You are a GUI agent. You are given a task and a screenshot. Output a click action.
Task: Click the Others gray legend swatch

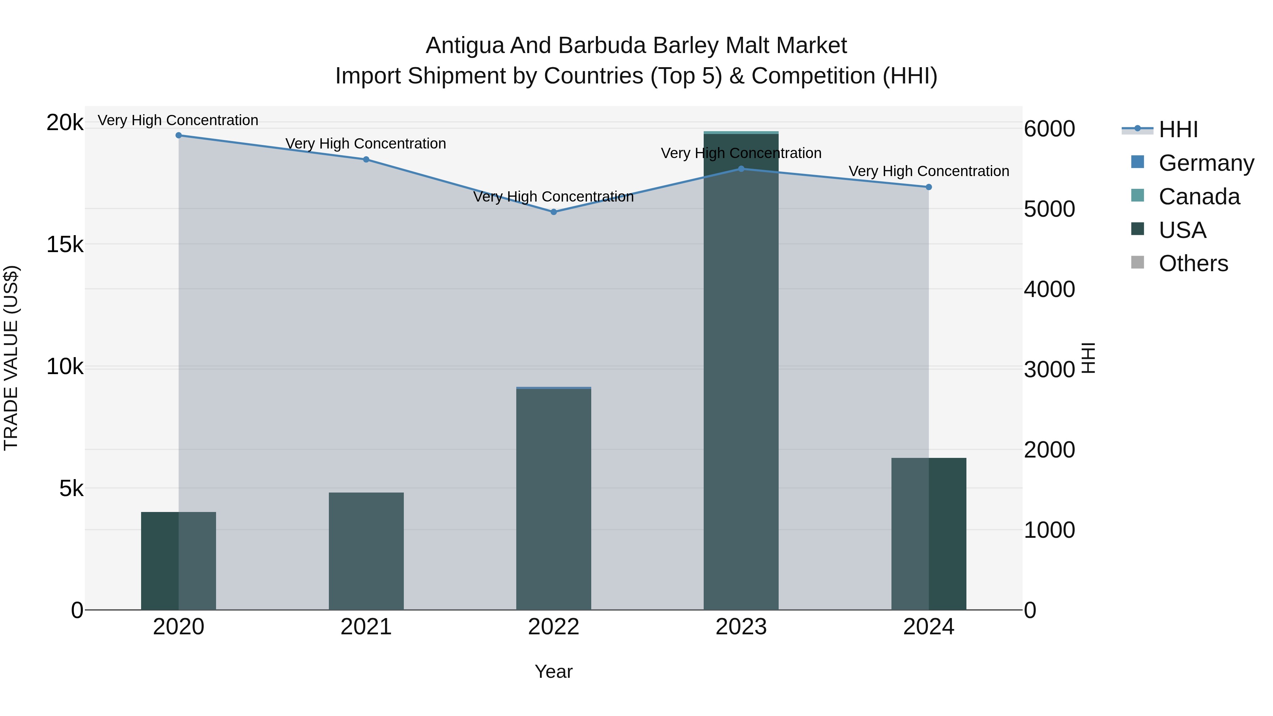1137,263
